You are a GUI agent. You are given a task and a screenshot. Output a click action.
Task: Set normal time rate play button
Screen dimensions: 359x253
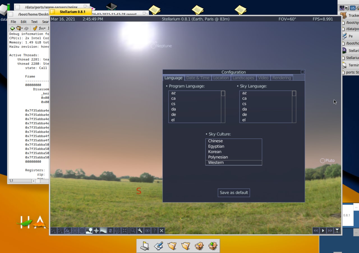pos(323,231)
